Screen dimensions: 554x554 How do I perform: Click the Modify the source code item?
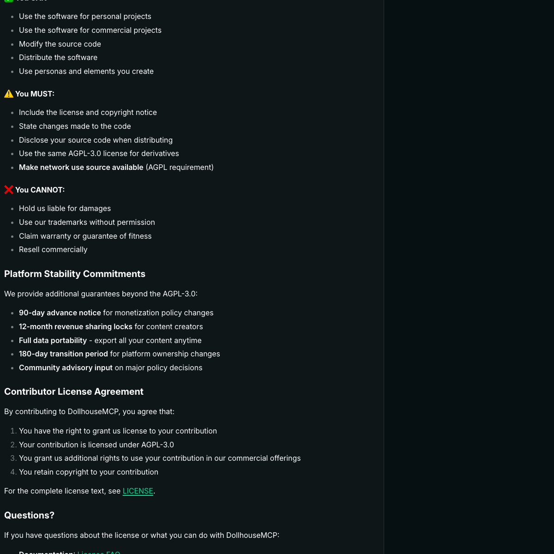click(x=60, y=44)
